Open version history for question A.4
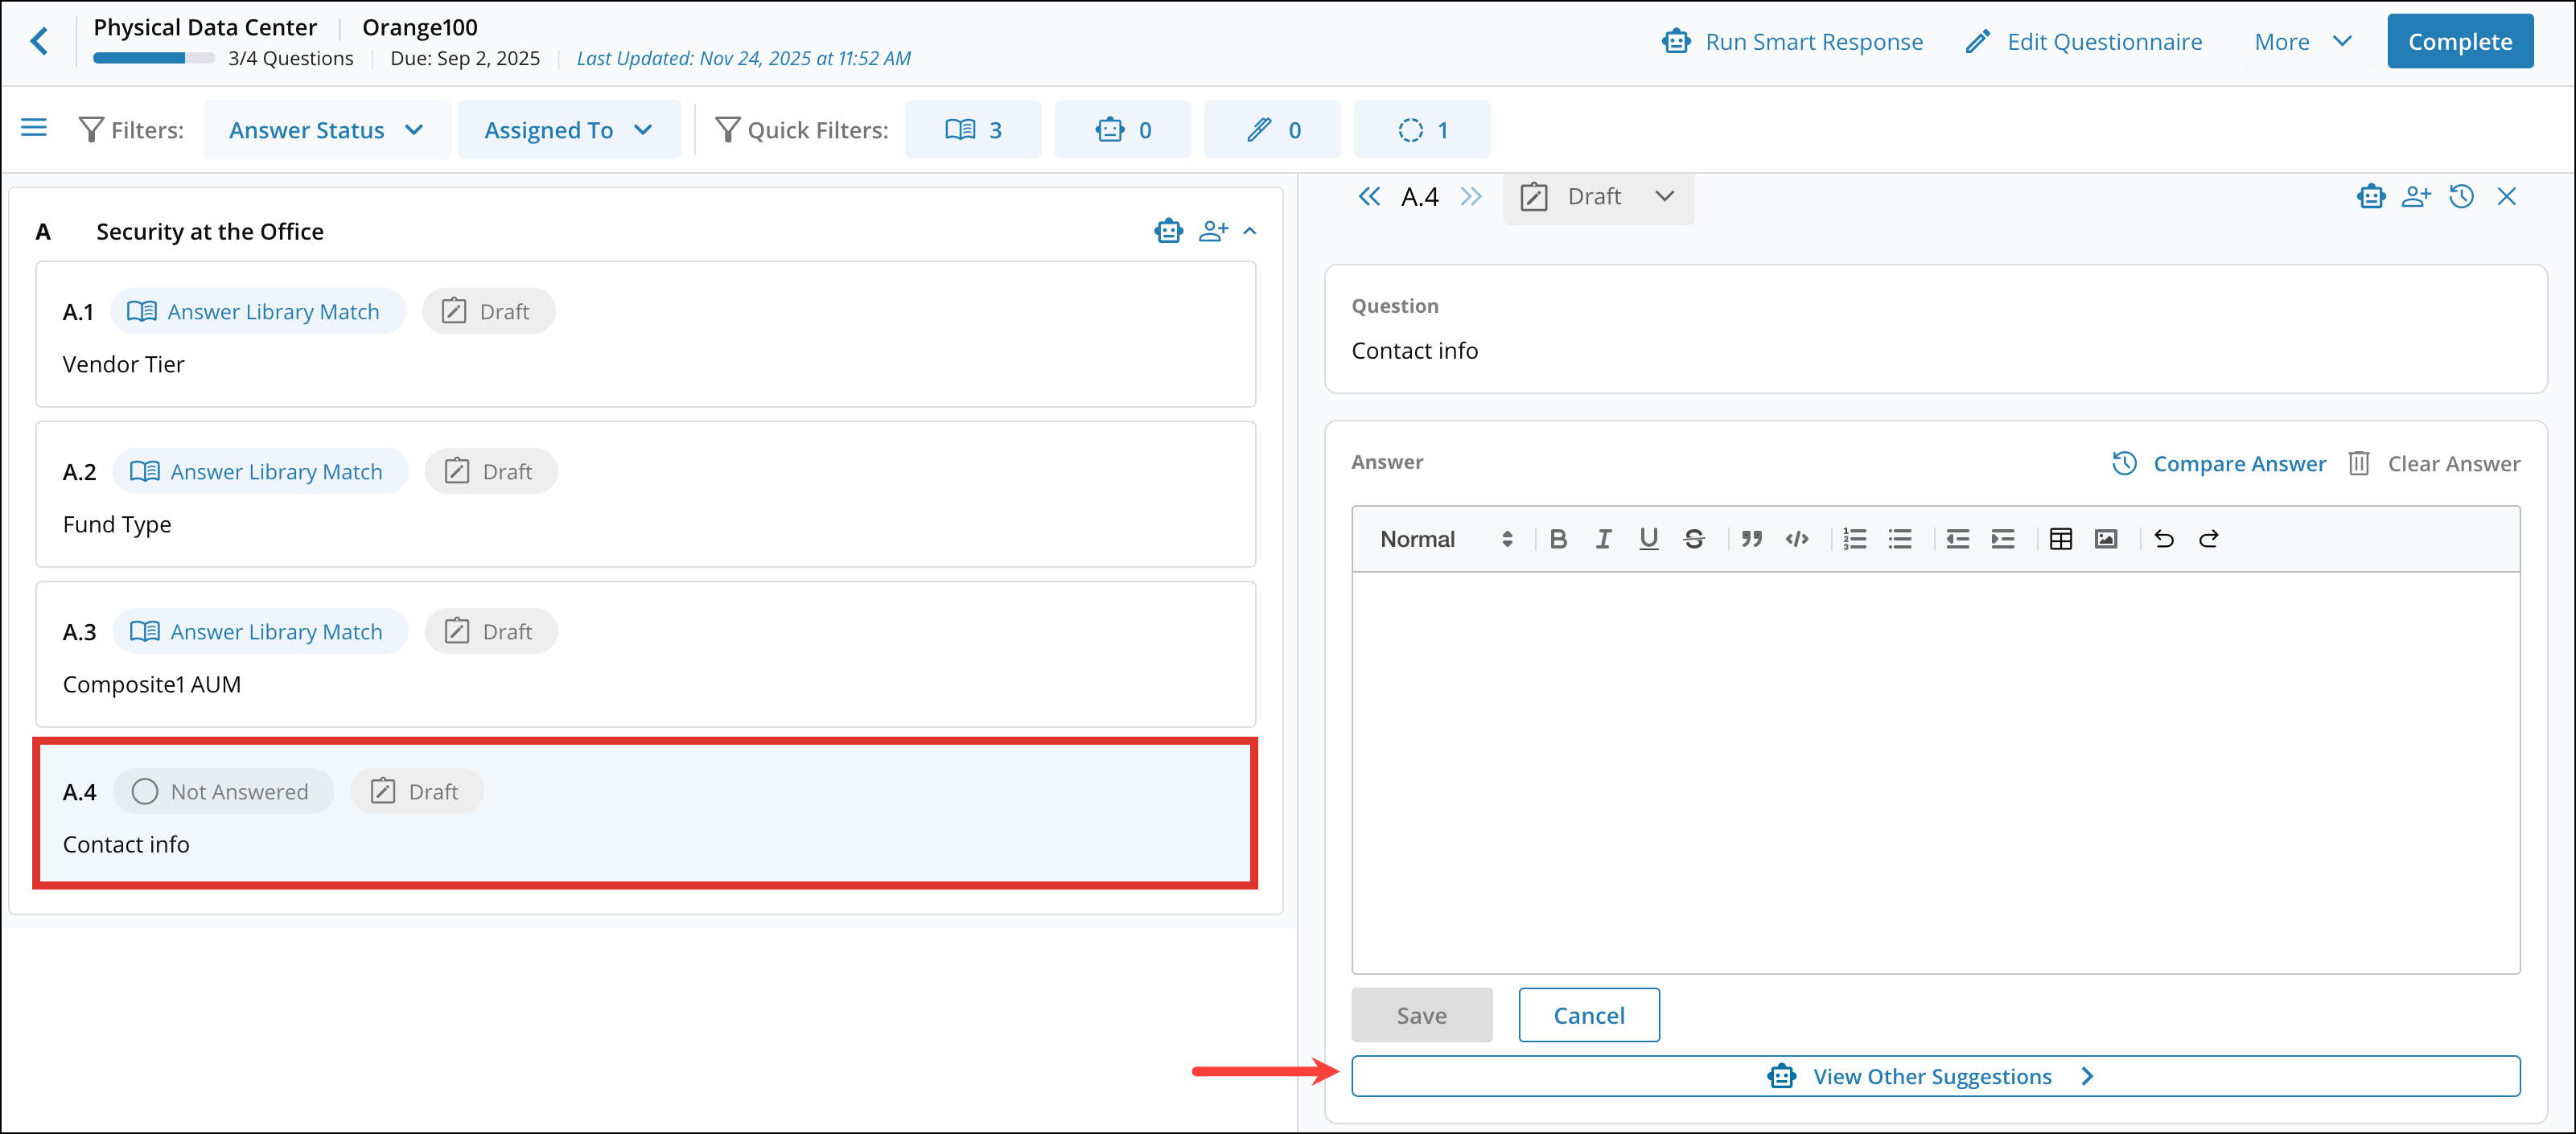 point(2461,196)
